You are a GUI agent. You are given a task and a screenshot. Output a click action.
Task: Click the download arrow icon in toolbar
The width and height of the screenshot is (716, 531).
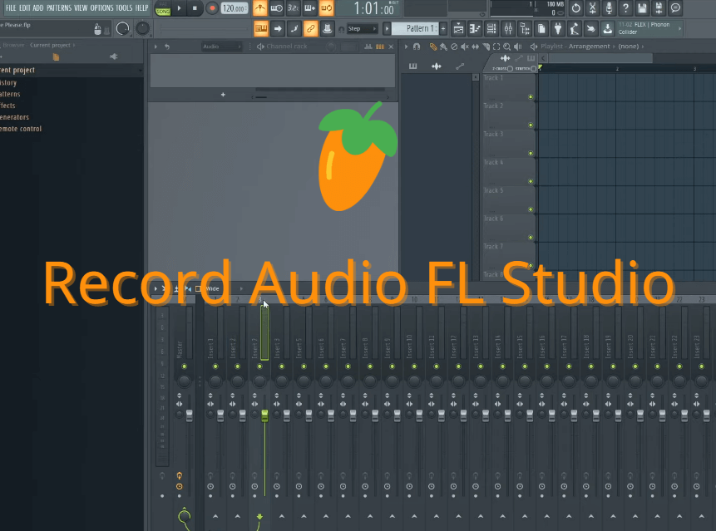pyautogui.click(x=607, y=29)
